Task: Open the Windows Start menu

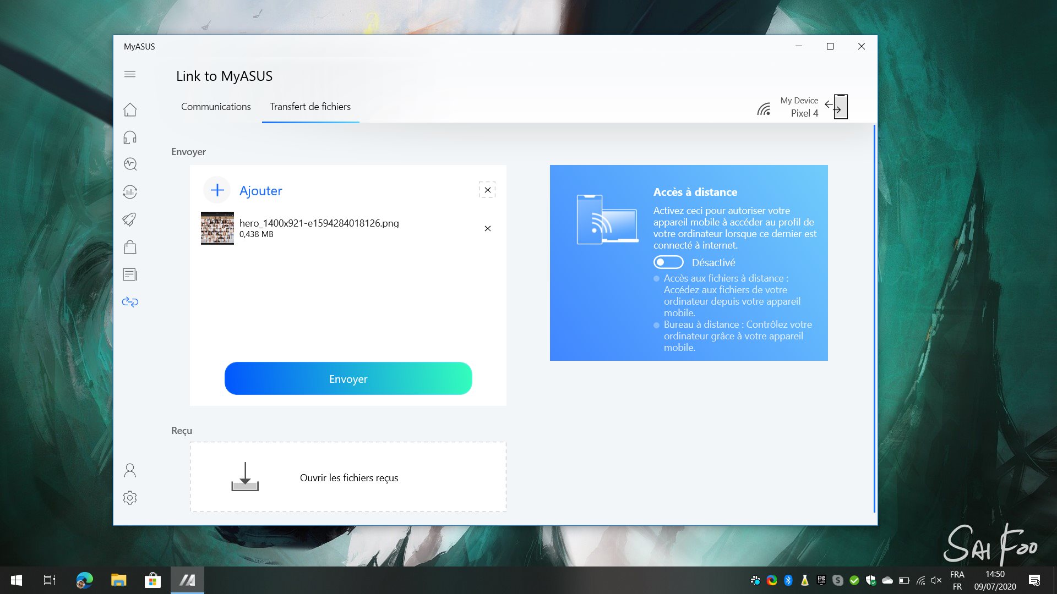Action: coord(17,580)
